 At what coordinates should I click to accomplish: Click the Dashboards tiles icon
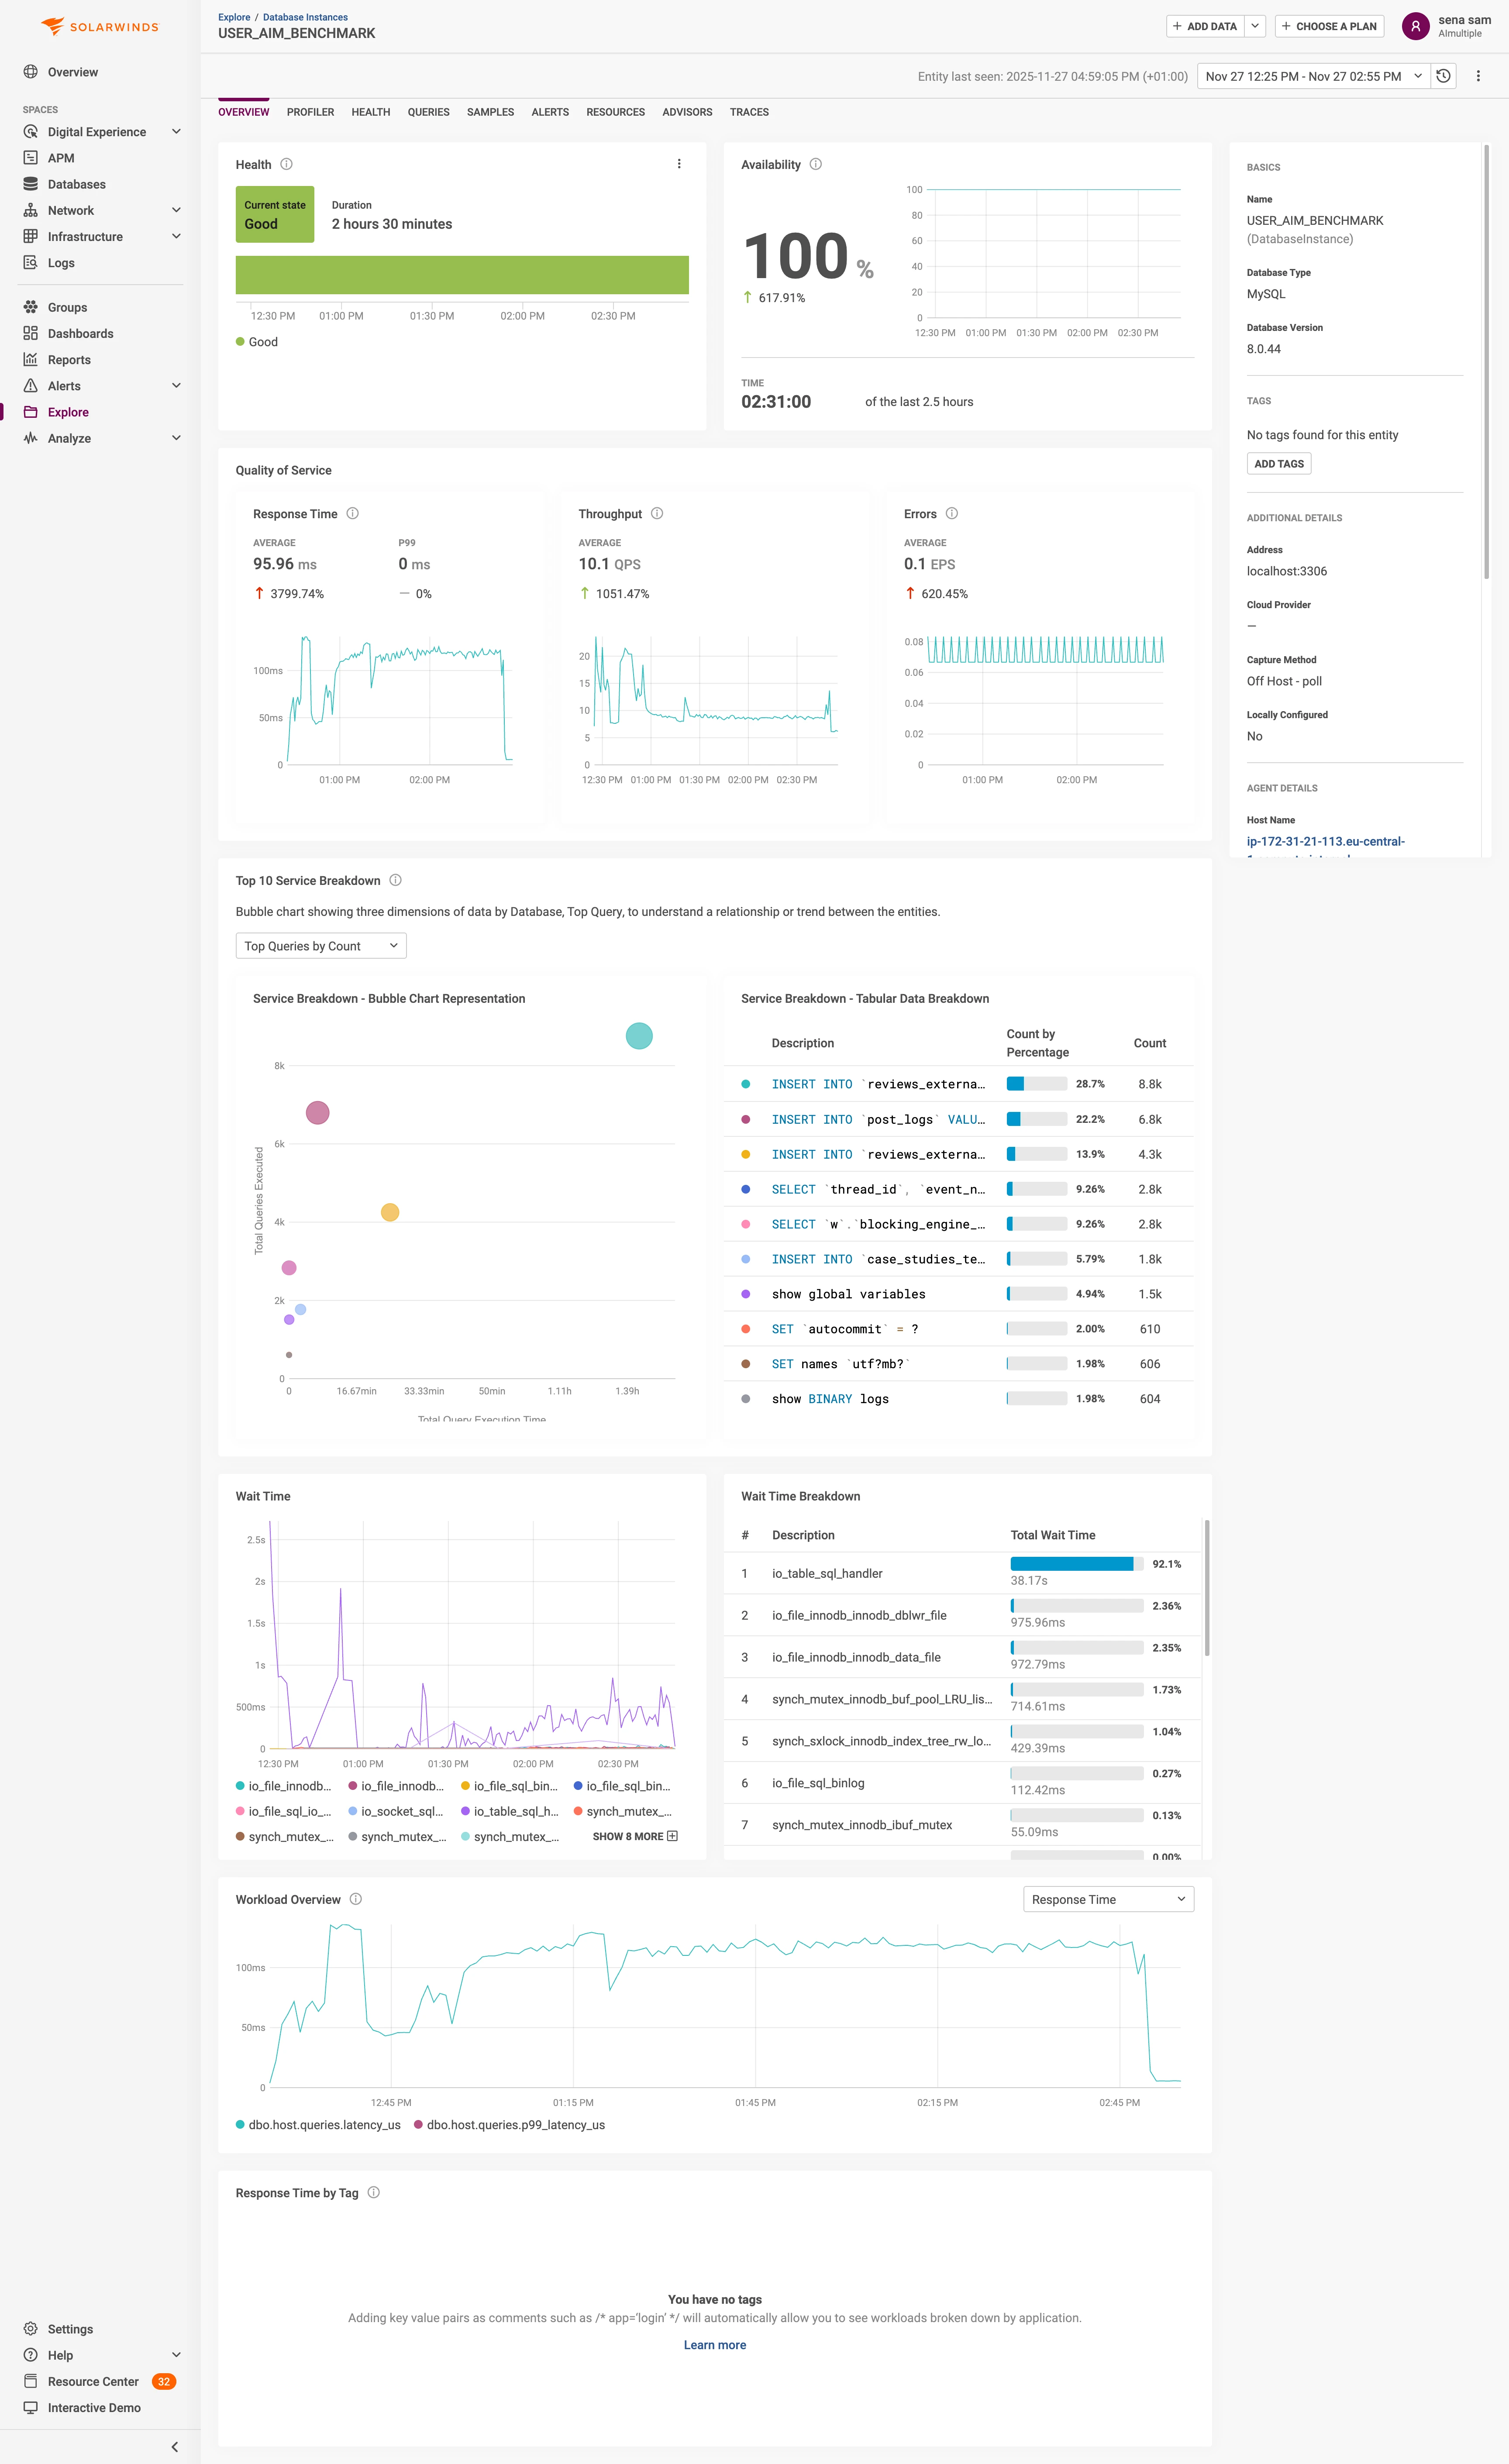pyautogui.click(x=31, y=334)
